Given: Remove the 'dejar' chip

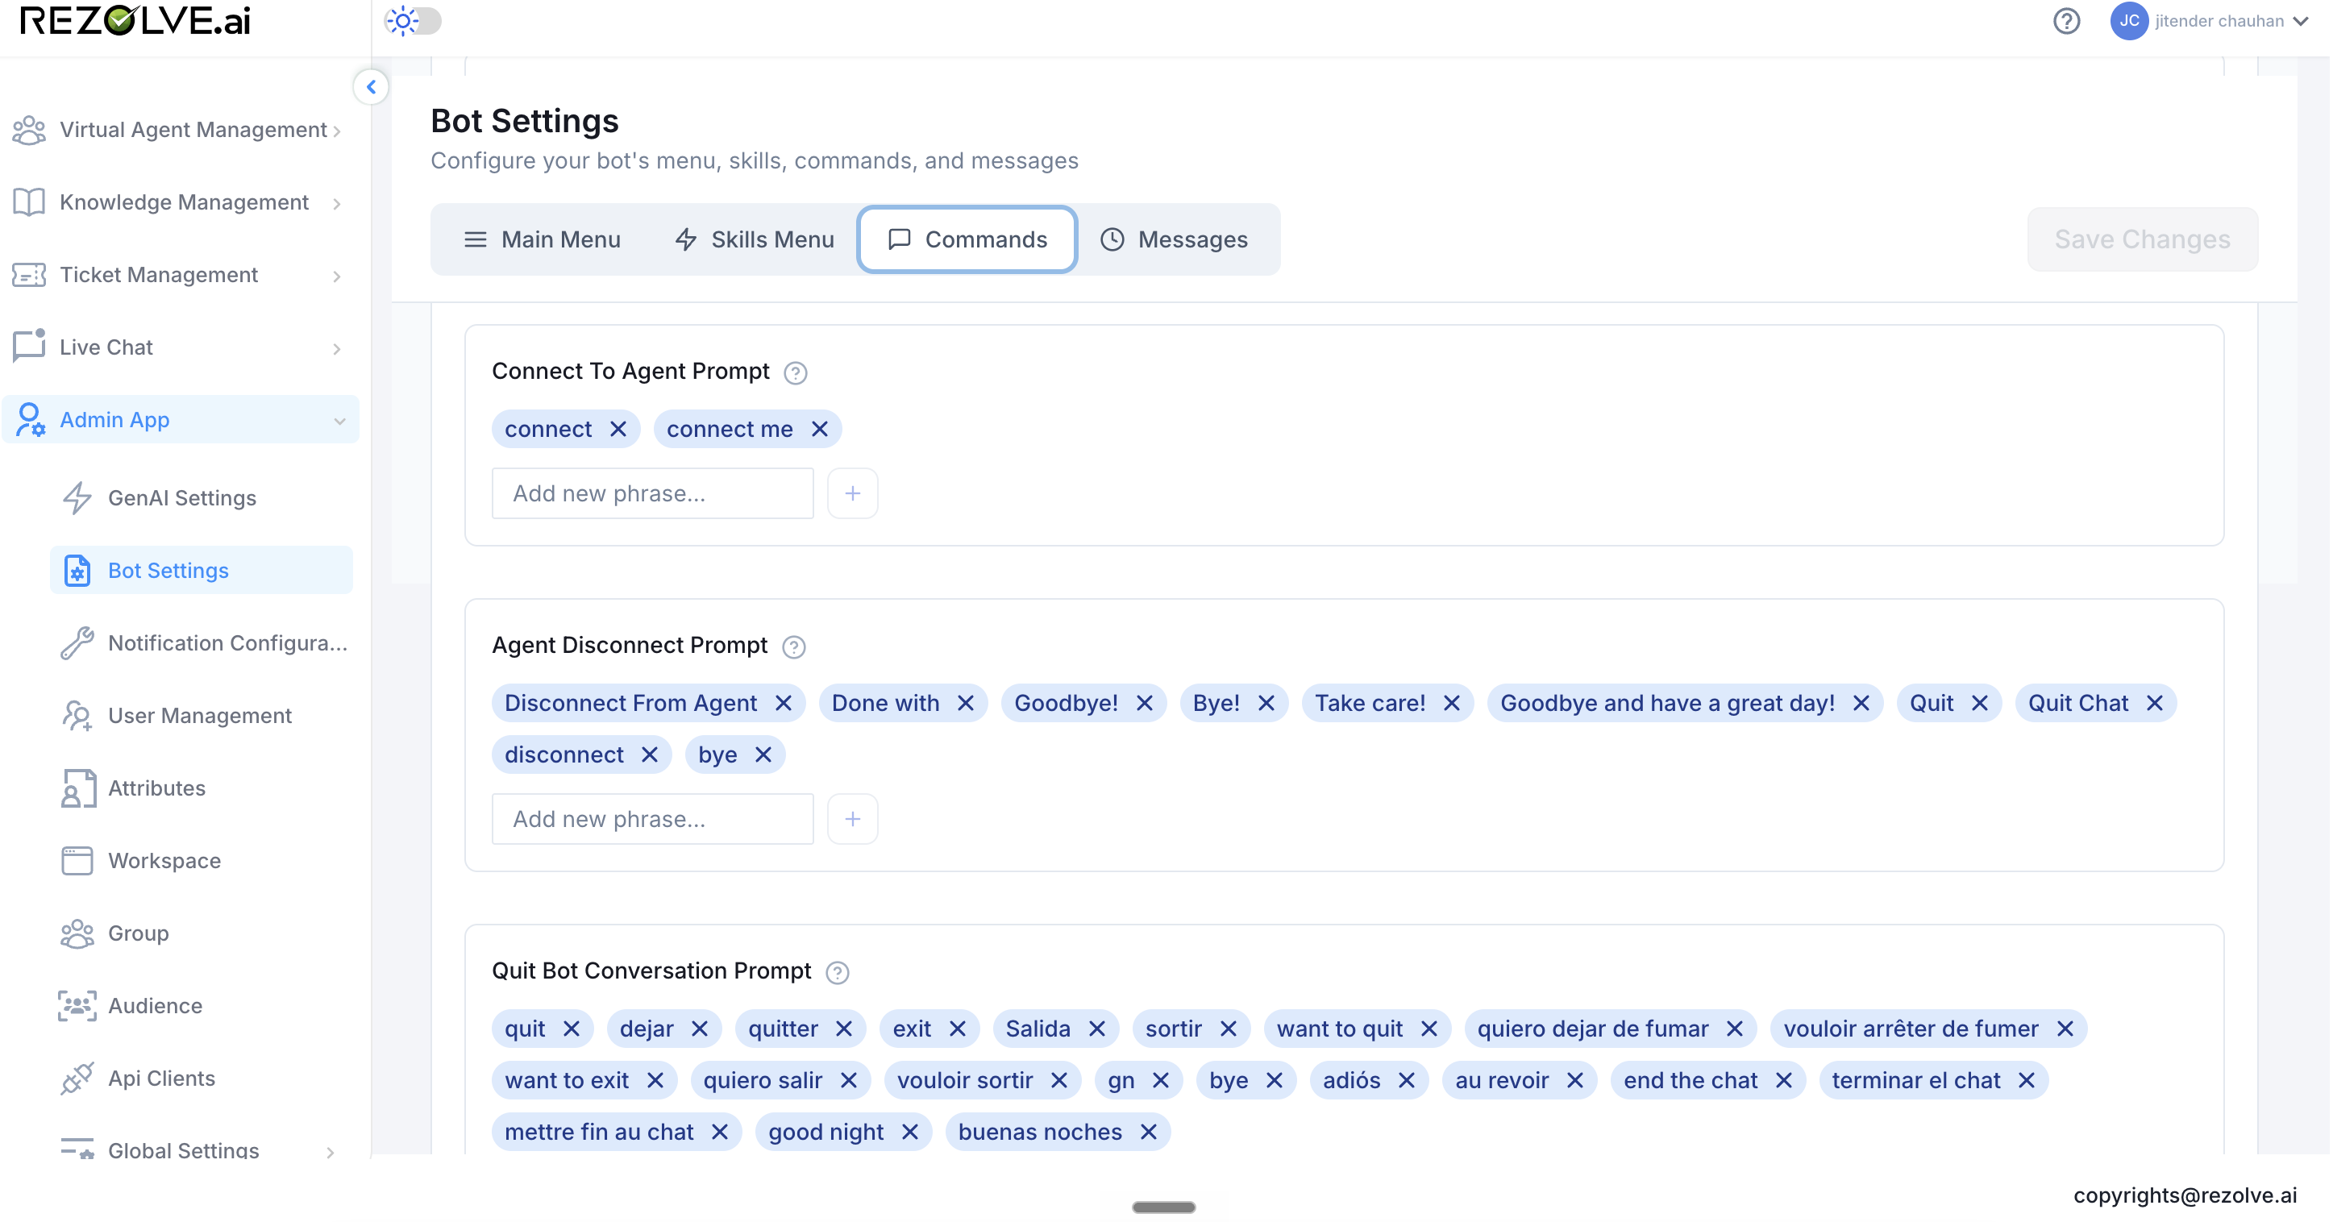Looking at the screenshot, I should click(x=699, y=1029).
